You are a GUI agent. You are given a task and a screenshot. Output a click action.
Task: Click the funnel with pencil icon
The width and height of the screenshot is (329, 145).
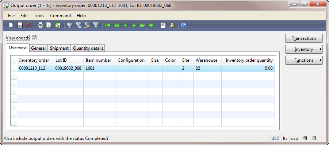coord(87,26)
